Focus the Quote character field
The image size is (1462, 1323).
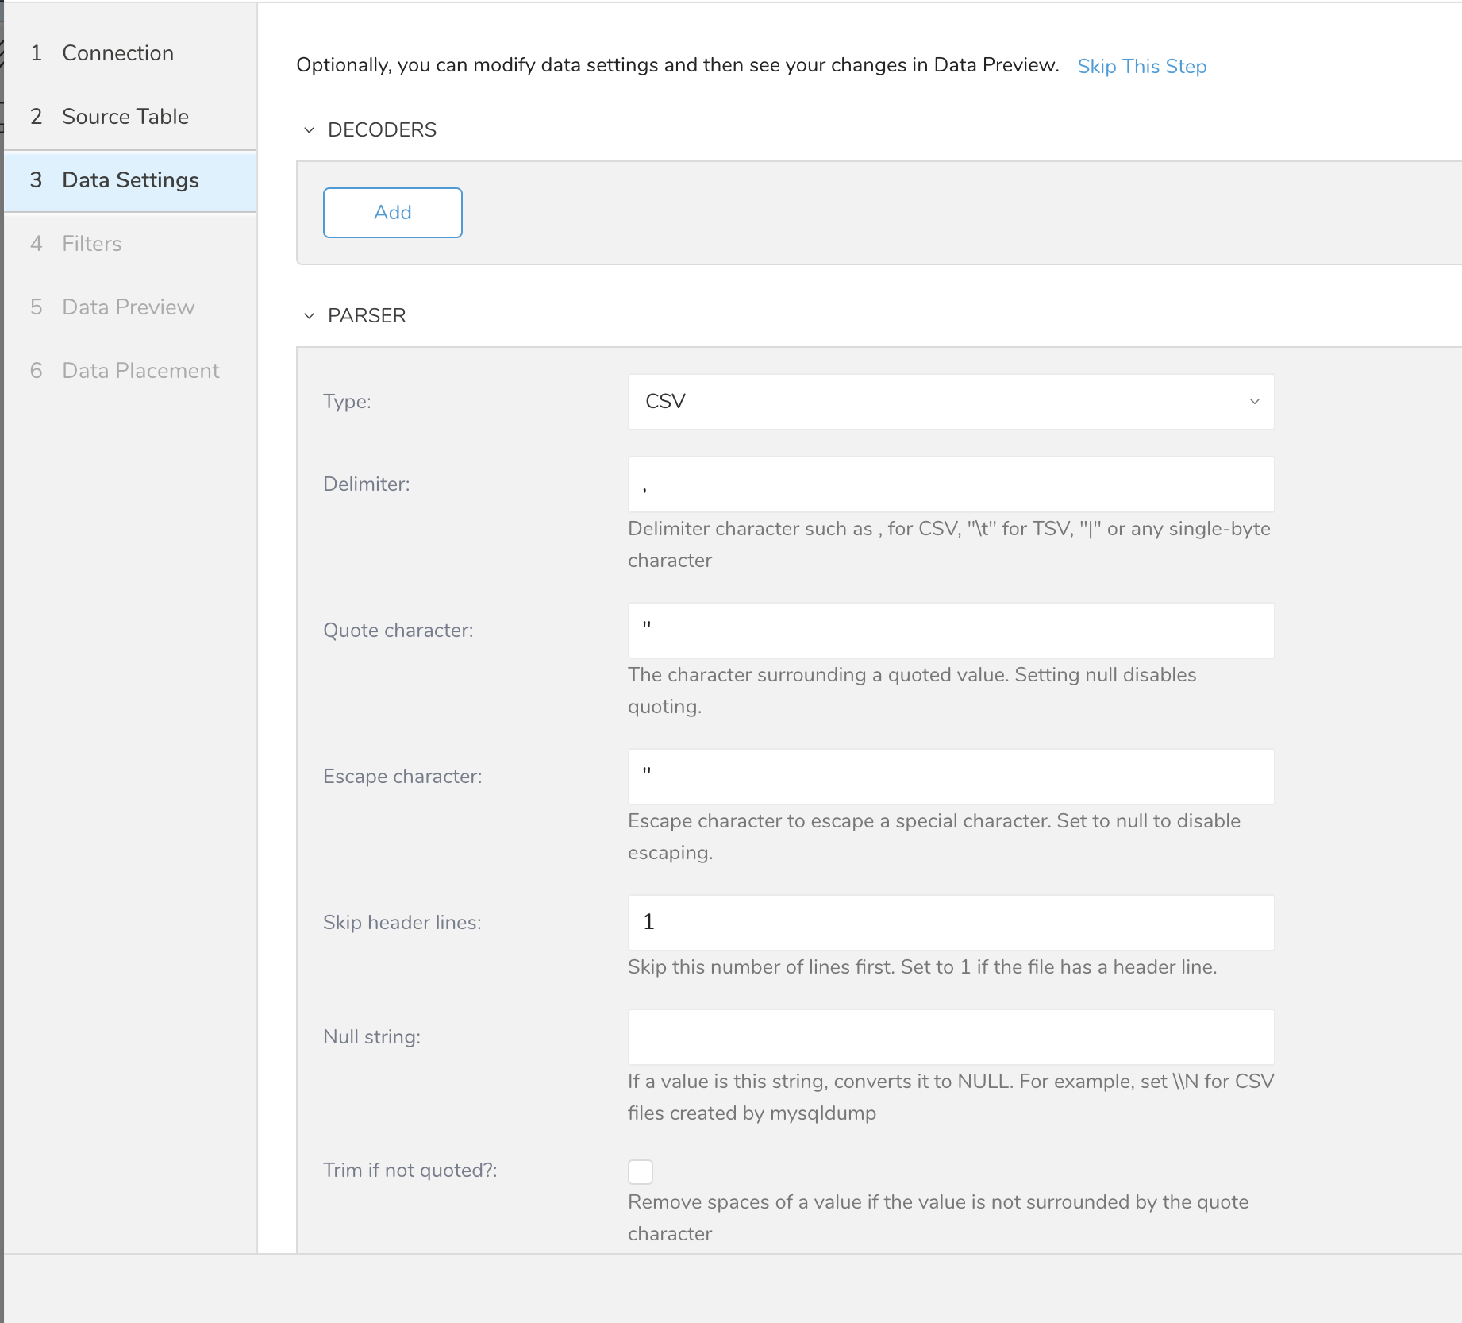tap(950, 631)
